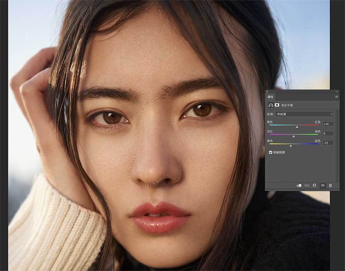Screen dimensions: 345x271
Task: Click the cyan-red value field showing +14
Action: click(x=328, y=124)
